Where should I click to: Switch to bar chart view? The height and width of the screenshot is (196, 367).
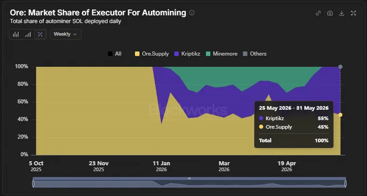pyautogui.click(x=16, y=35)
